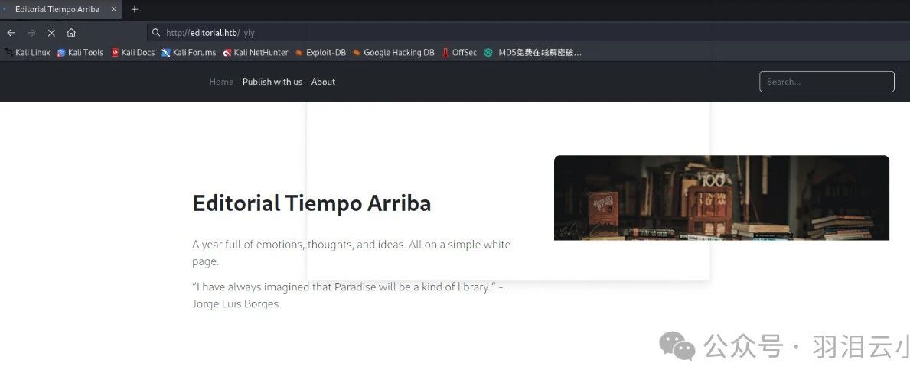Click the Kali Forums bookmark favicon
This screenshot has height=386, width=910.
tap(166, 52)
